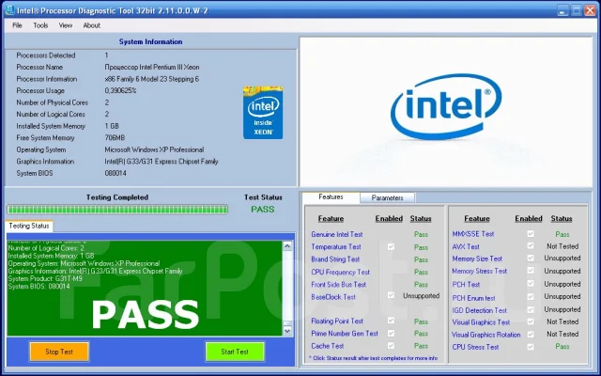Image resolution: width=601 pixels, height=376 pixels.
Task: Click Pass status of Temperature Test
Action: (421, 247)
